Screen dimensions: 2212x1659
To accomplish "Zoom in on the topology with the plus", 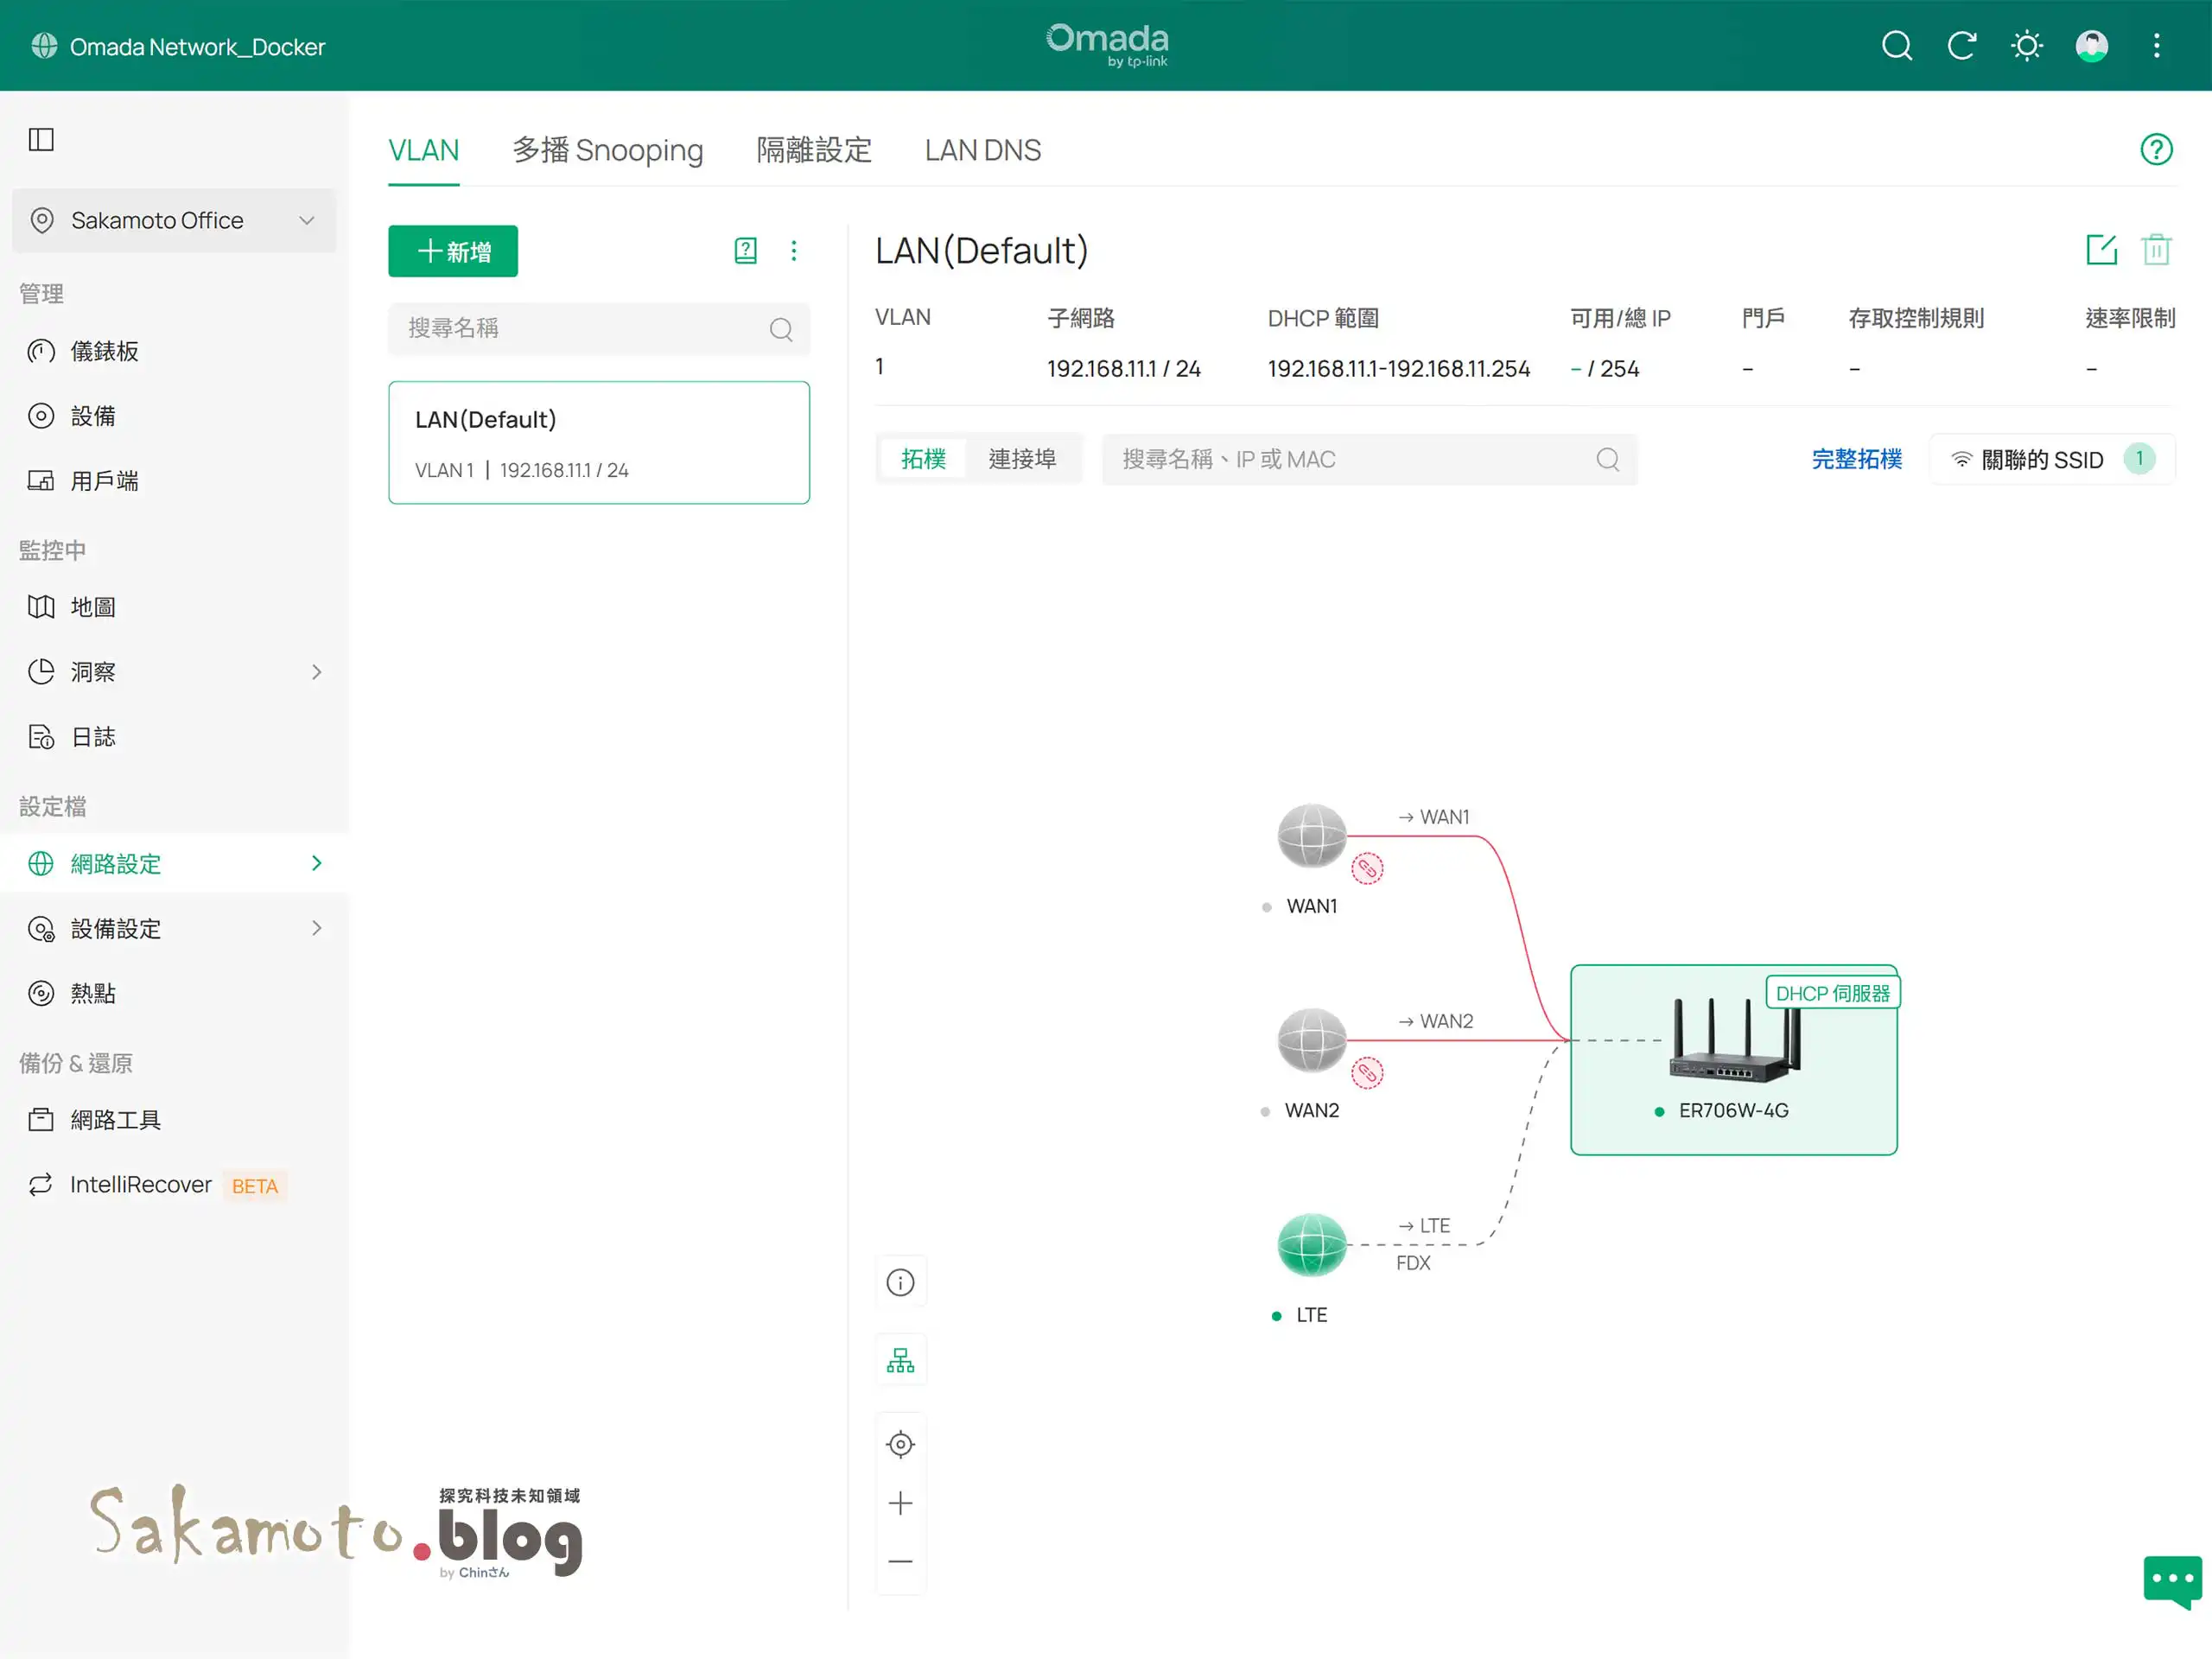I will 900,1503.
